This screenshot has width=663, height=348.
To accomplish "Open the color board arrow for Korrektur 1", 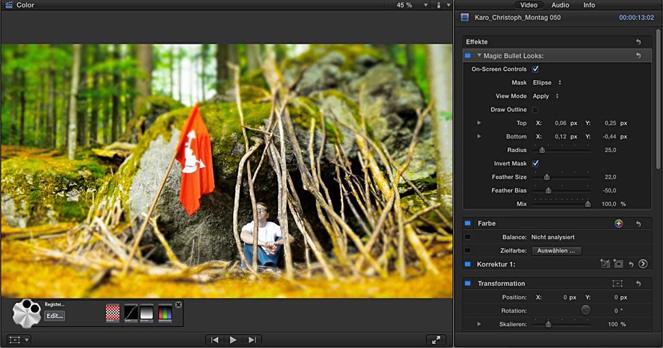I will click(x=642, y=263).
